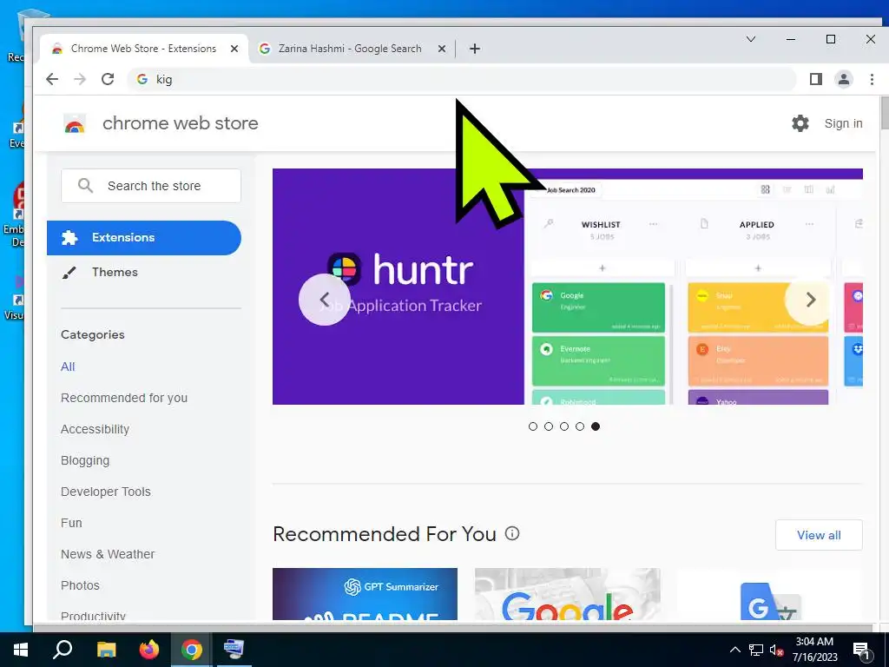Open the network tray icon
Screen dimensions: 889x667
[x=756, y=650]
